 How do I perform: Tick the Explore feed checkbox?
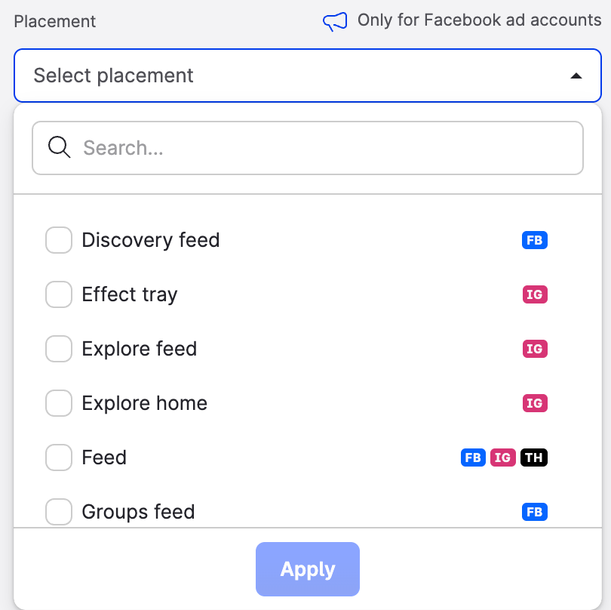tap(59, 349)
